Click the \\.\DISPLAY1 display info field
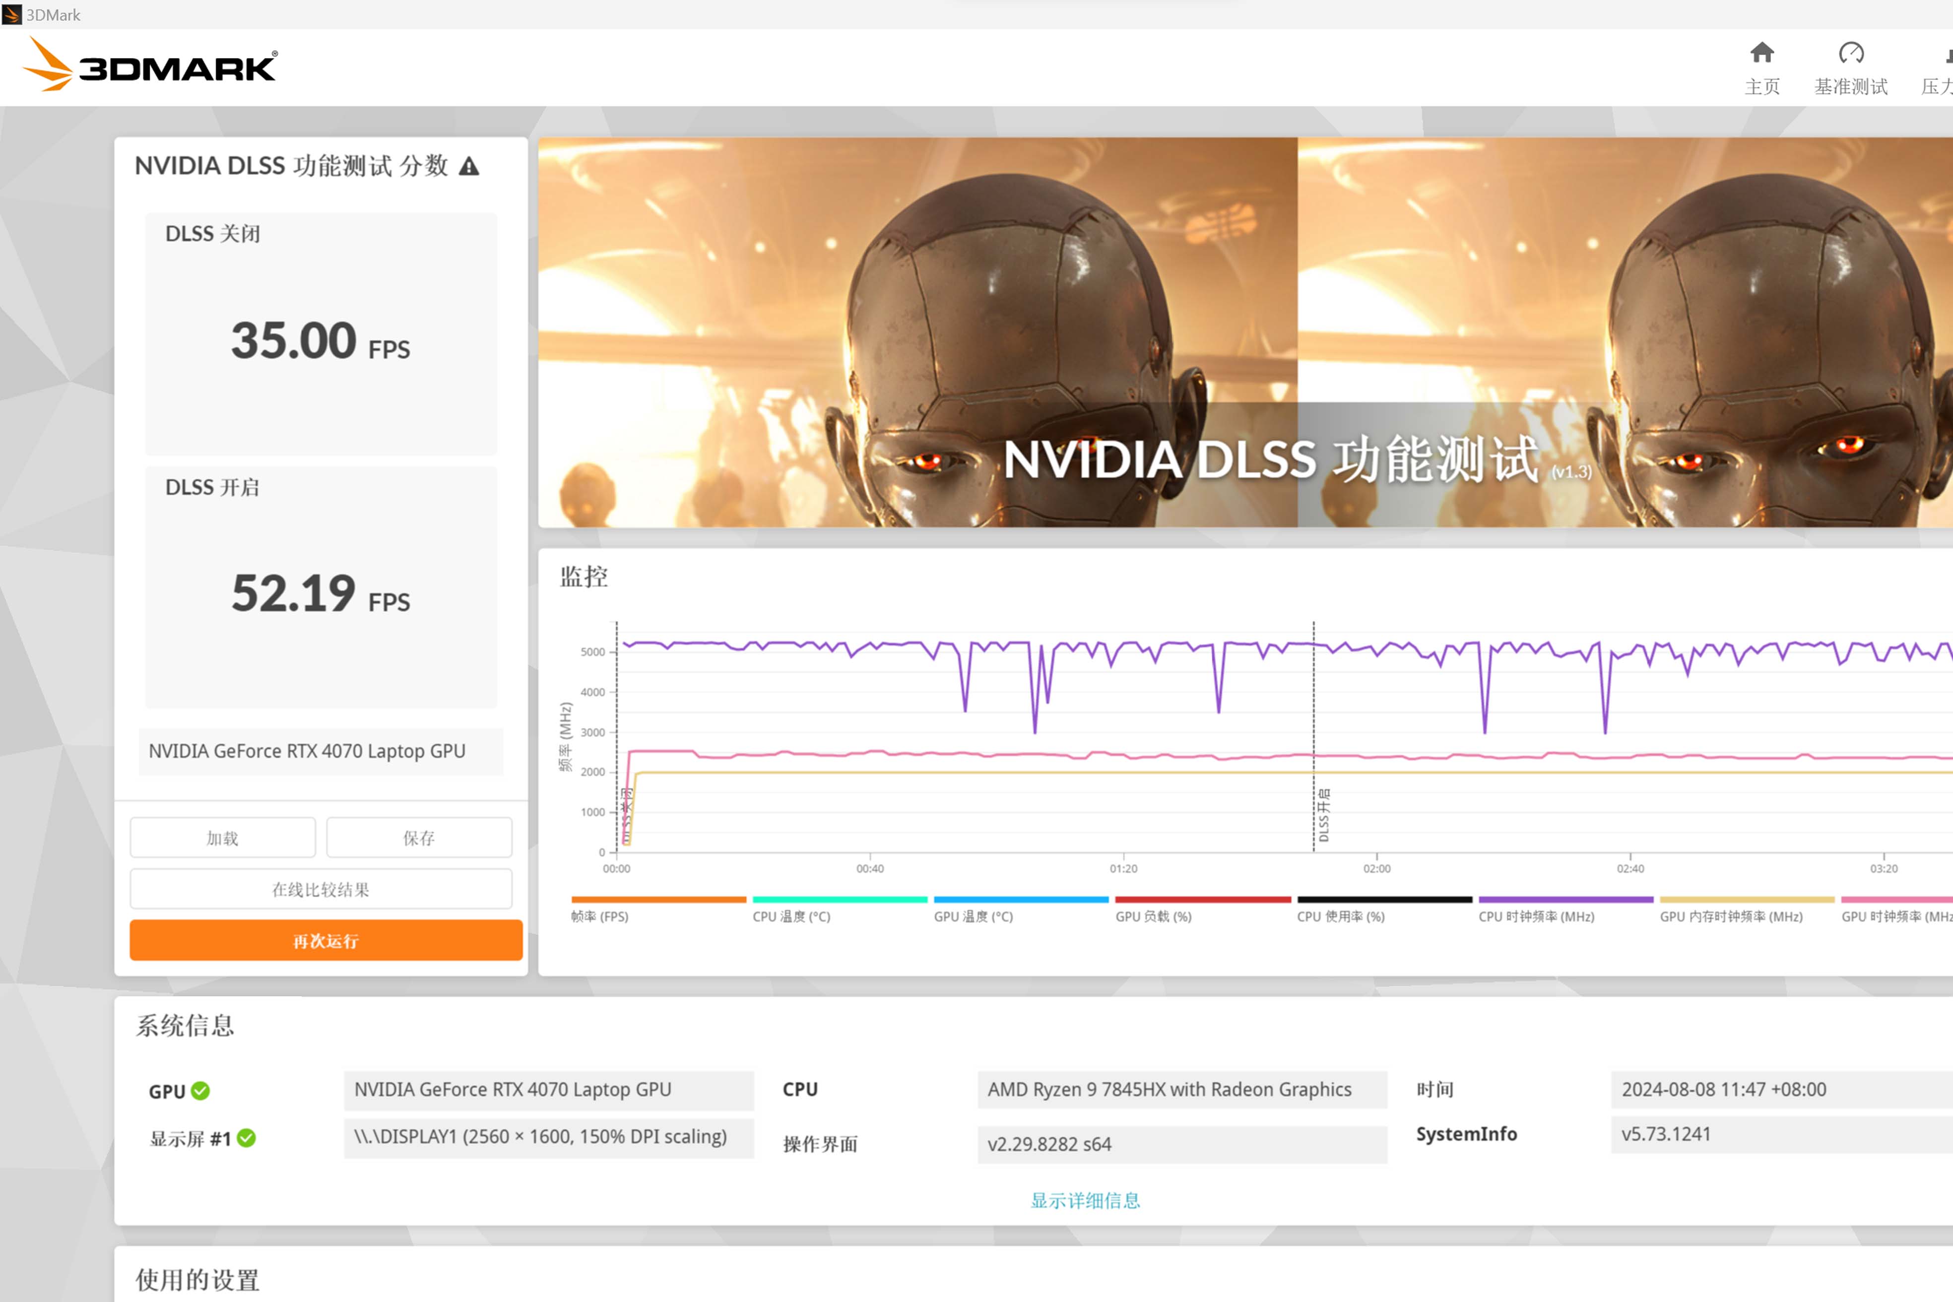This screenshot has height=1302, width=1953. 549,1138
